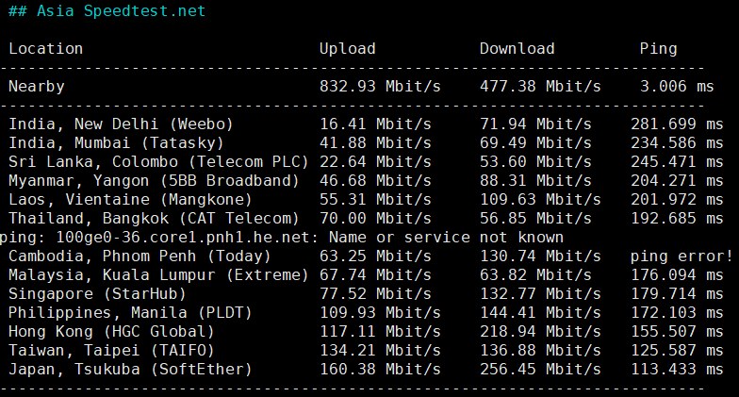739x397 pixels.
Task: Click Singapore download '132.77 Mbit/s'
Action: point(541,294)
